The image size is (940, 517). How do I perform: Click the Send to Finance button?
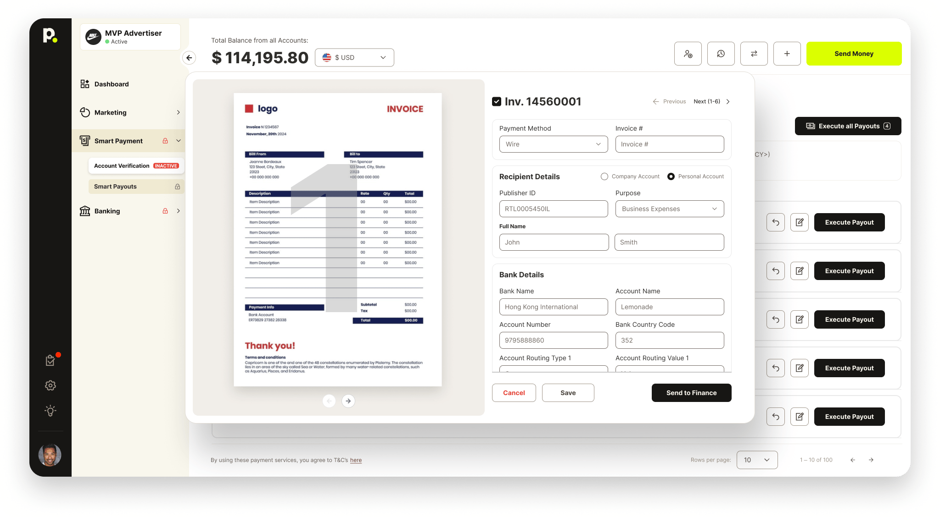691,393
